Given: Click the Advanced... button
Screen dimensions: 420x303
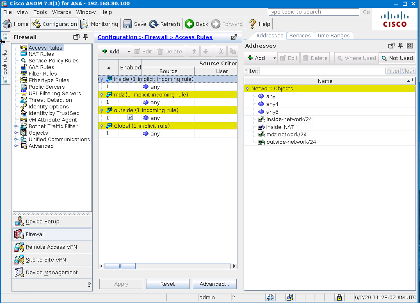Looking at the screenshot, I should [215, 284].
